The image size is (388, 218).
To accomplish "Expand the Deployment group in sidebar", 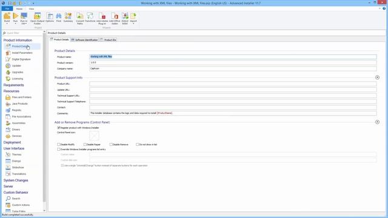I will click(12, 142).
